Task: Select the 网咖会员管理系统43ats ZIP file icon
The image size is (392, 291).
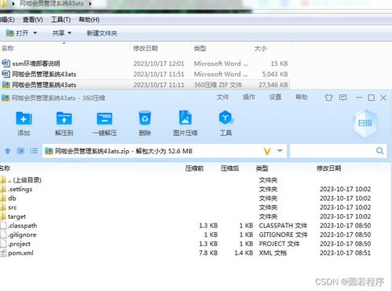Action: (5, 85)
